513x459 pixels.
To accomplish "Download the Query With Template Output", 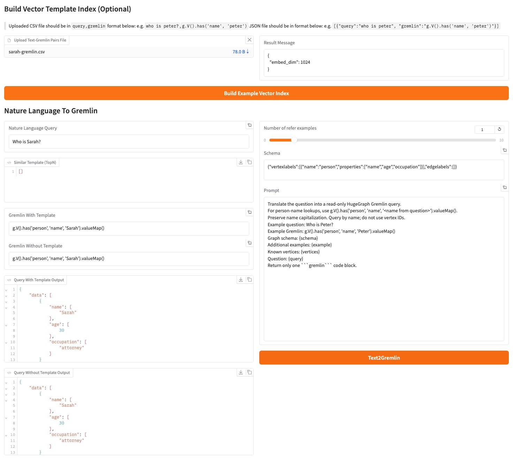I will click(x=241, y=280).
